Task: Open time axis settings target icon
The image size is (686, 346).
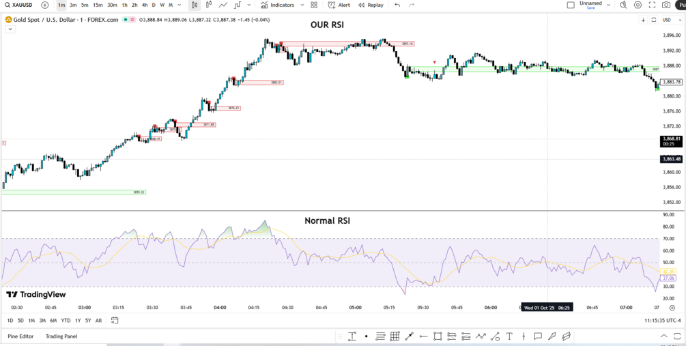Action: pos(672,308)
